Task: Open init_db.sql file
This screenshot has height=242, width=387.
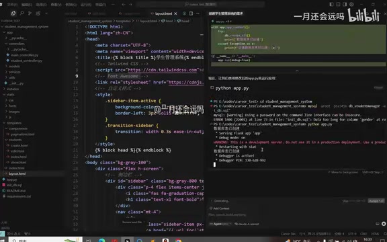Action: pyautogui.click(x=14, y=185)
